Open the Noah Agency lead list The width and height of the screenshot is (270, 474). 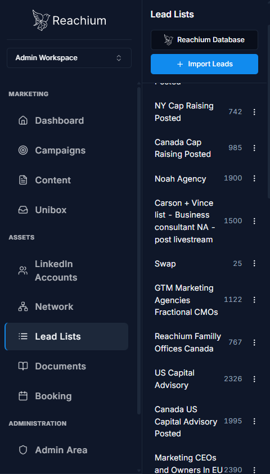(x=180, y=179)
